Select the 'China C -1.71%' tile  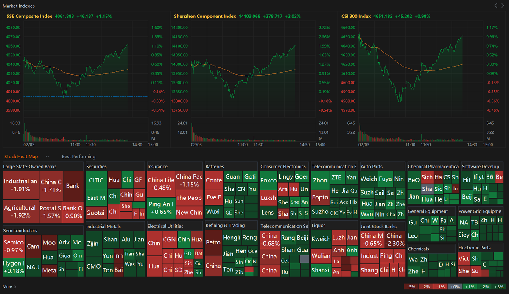[51, 185]
